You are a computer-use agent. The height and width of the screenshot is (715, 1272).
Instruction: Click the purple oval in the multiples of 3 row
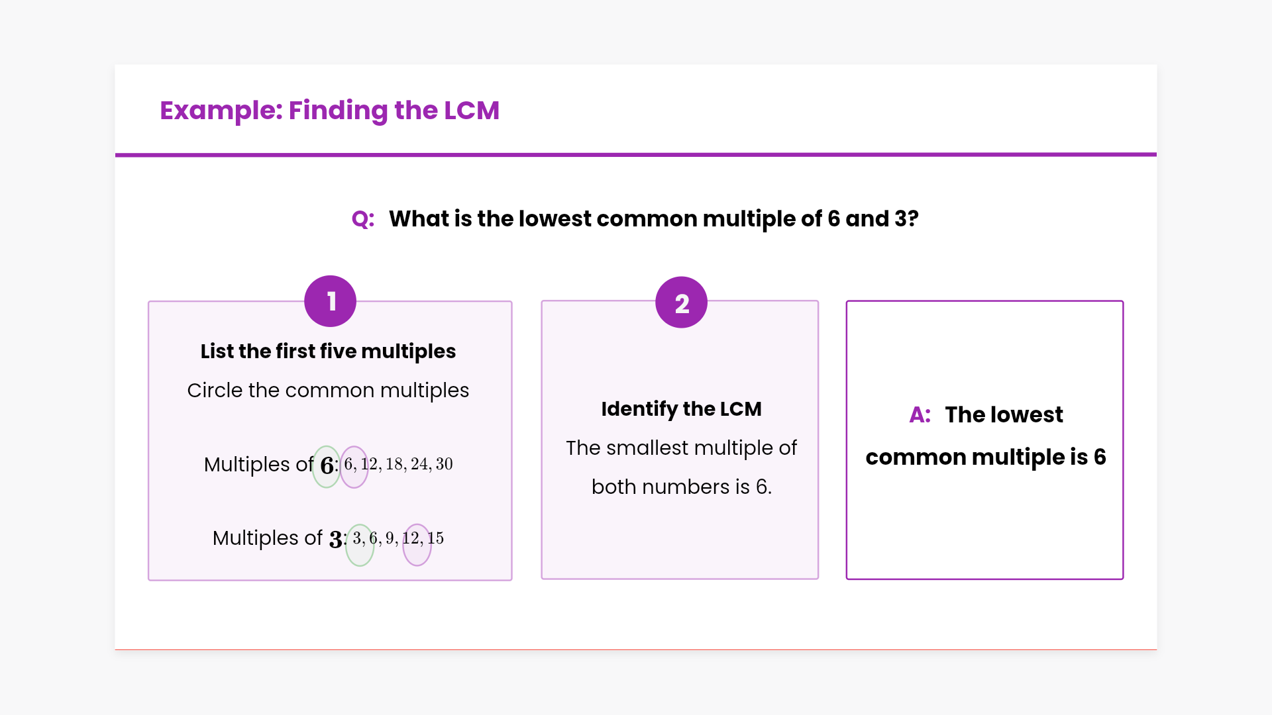(x=417, y=545)
